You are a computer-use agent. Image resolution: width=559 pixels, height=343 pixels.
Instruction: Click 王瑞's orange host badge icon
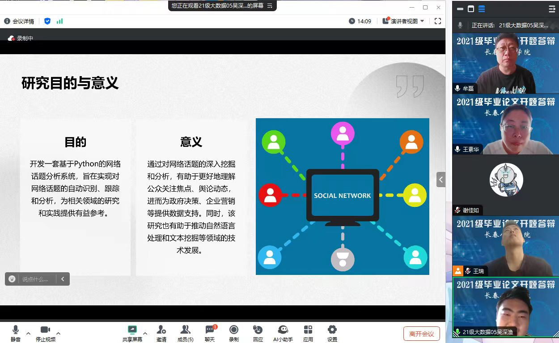458,271
